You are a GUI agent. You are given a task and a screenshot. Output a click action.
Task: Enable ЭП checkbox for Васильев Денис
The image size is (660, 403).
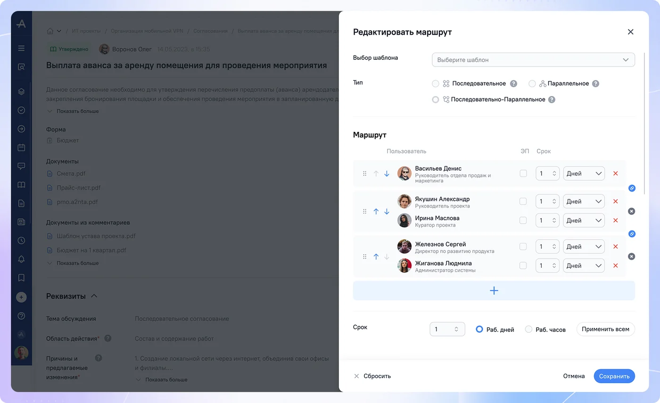point(523,173)
